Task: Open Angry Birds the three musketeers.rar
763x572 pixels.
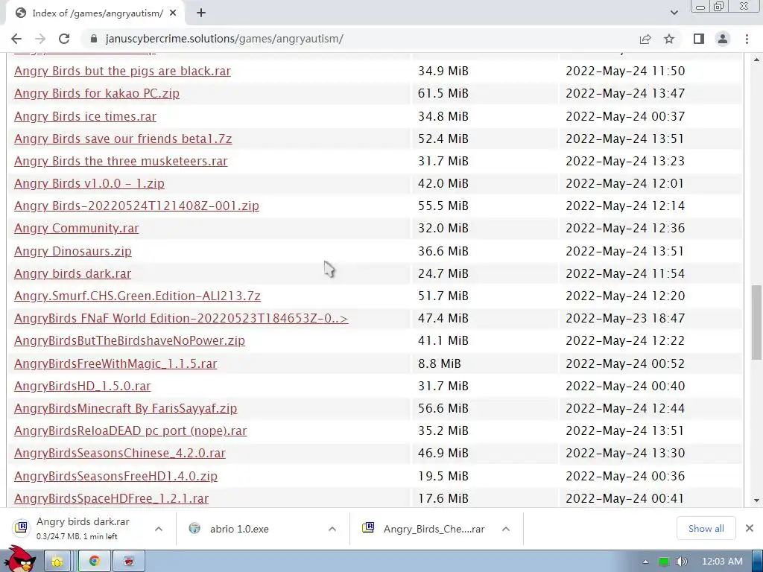Action: pos(121,162)
